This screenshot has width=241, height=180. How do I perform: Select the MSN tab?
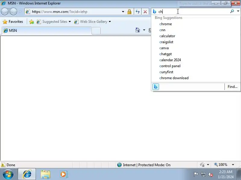click(x=47, y=31)
